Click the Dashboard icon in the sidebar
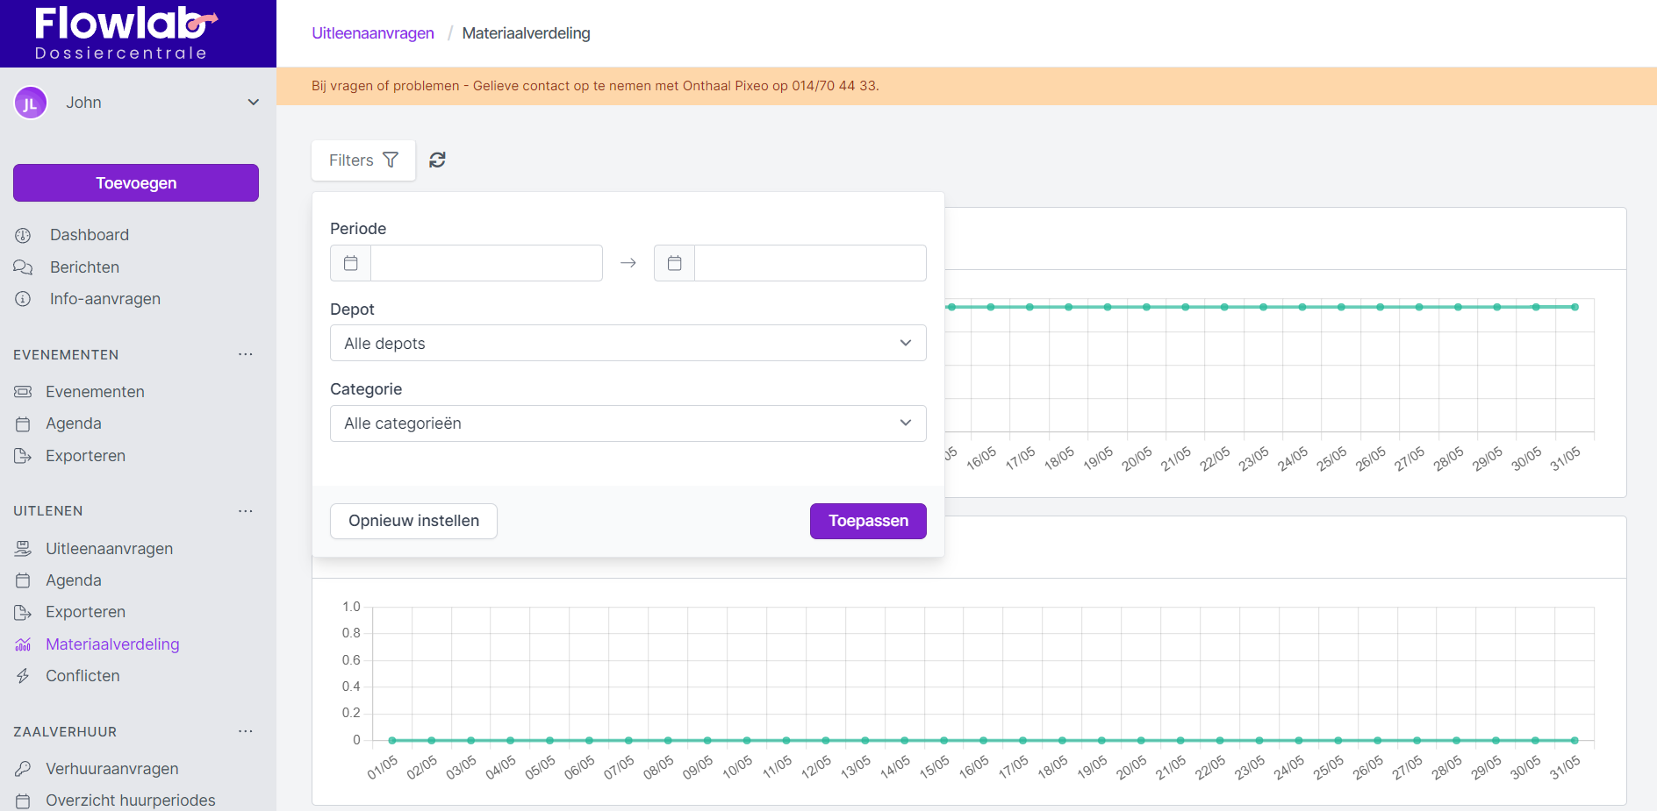The width and height of the screenshot is (1657, 811). coord(24,235)
